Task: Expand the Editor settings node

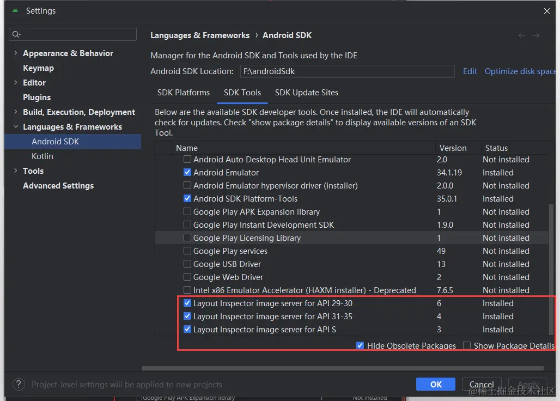Action: pyautogui.click(x=15, y=82)
